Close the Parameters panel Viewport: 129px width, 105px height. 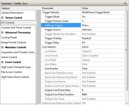[125, 3]
